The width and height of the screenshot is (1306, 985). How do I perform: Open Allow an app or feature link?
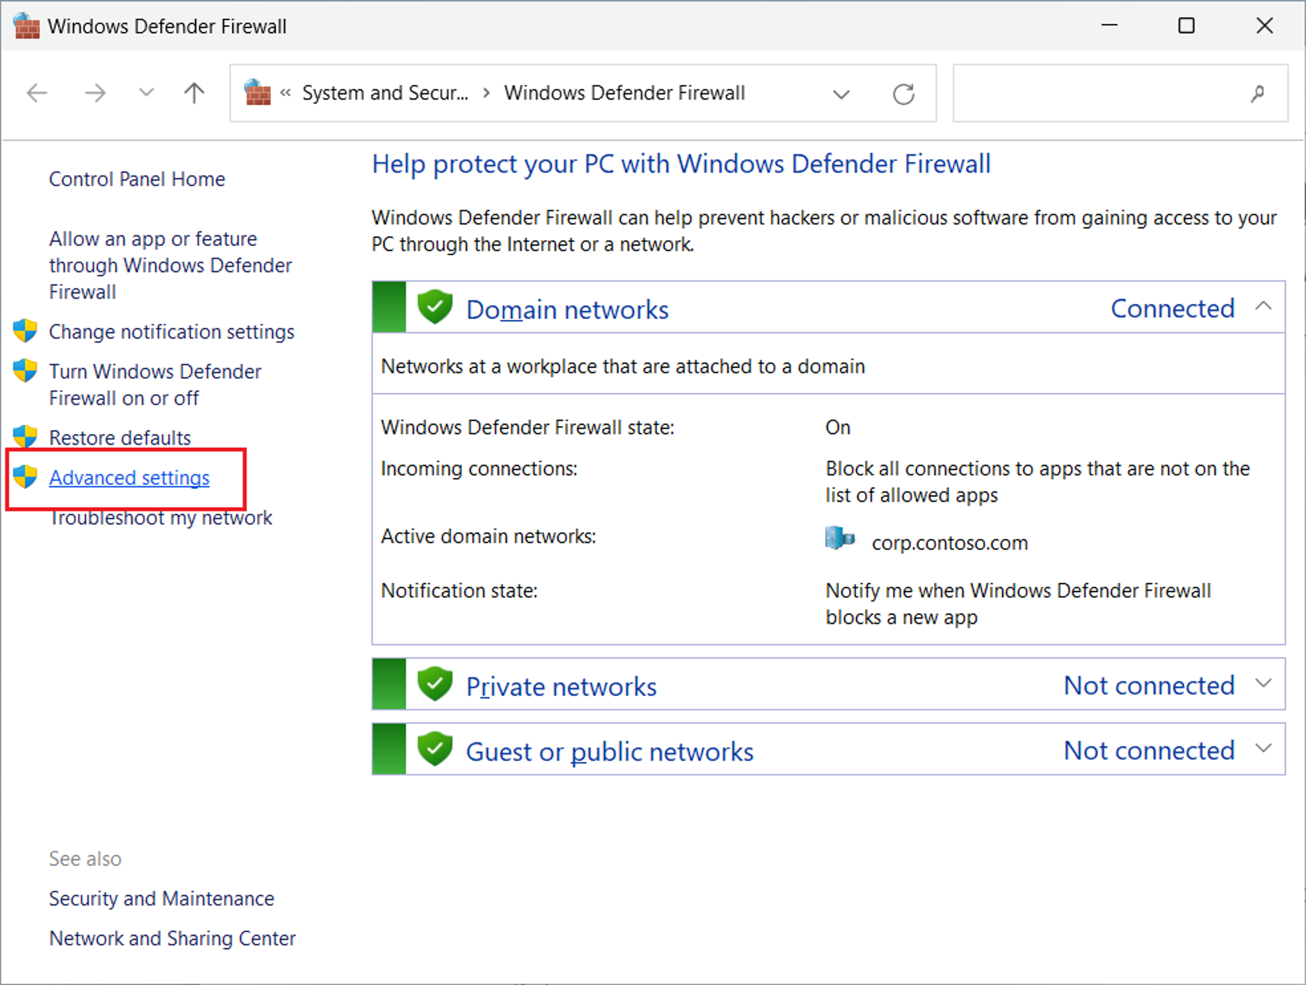click(170, 265)
